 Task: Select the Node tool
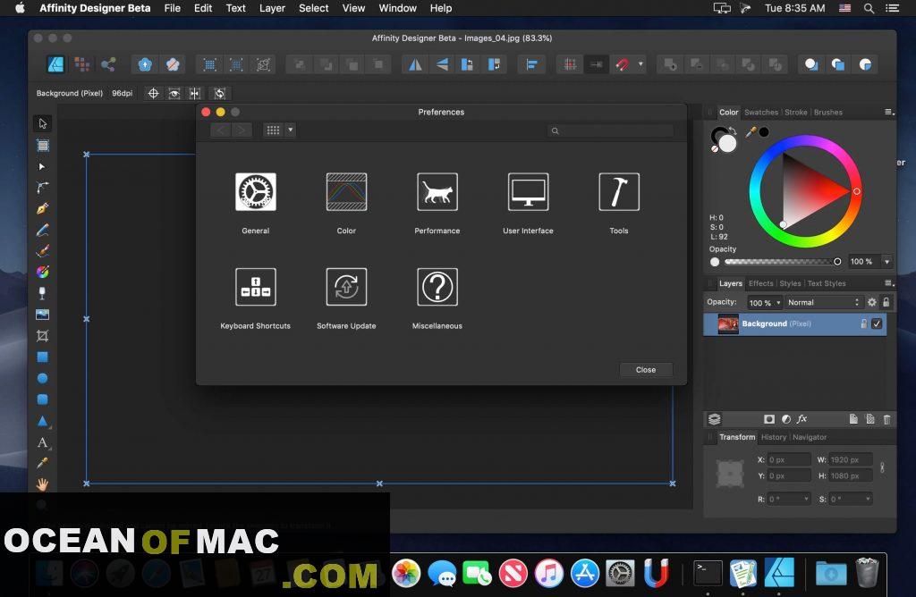[42, 166]
